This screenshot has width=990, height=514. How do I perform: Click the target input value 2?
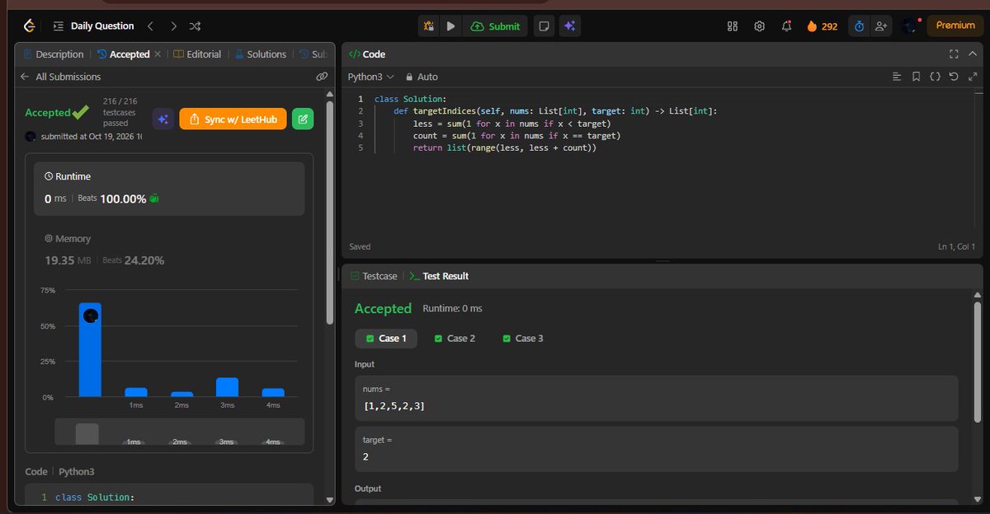[366, 456]
